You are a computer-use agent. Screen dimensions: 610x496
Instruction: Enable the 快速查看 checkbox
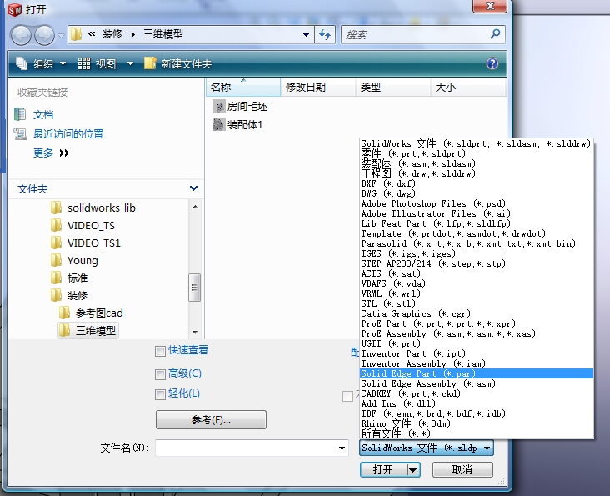160,351
